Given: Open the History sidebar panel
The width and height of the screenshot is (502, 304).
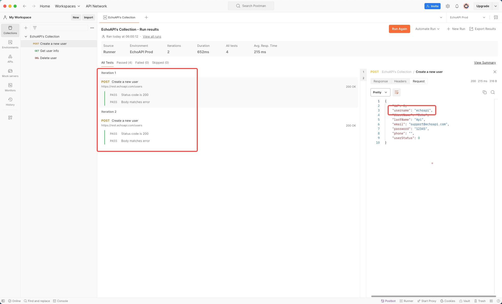Looking at the screenshot, I should [x=10, y=102].
